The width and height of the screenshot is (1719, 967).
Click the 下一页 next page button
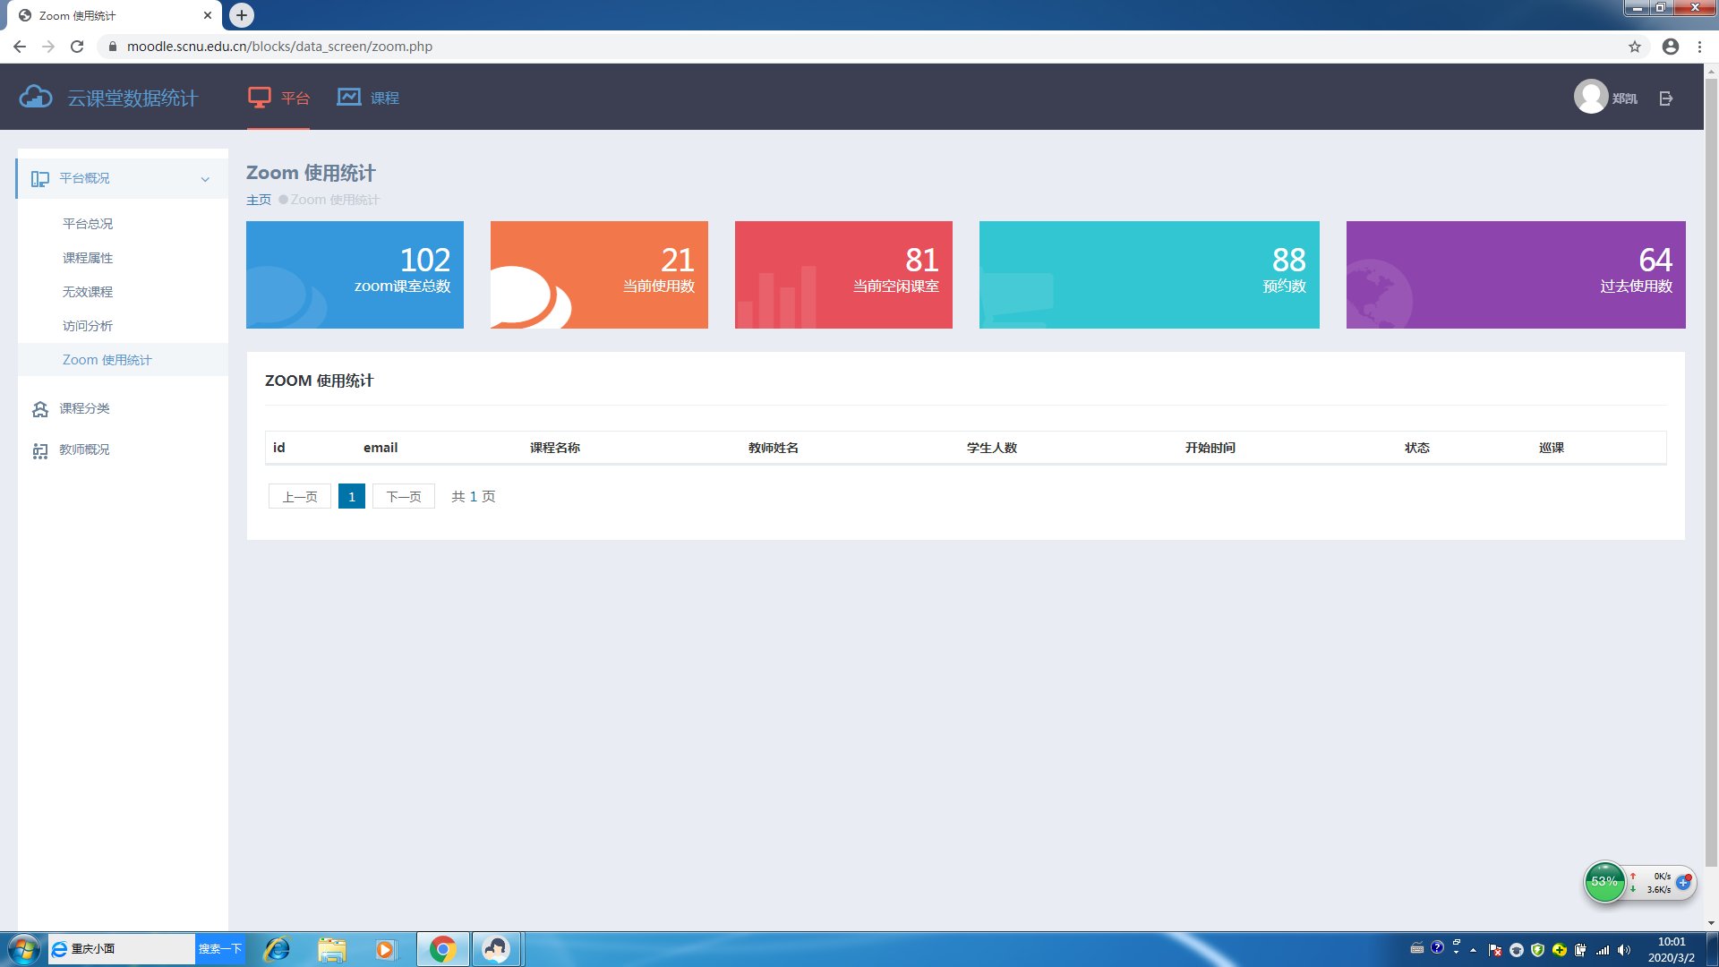(404, 496)
